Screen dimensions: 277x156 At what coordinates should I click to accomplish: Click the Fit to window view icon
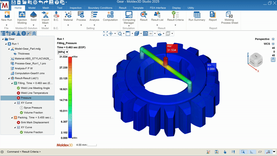point(106,34)
